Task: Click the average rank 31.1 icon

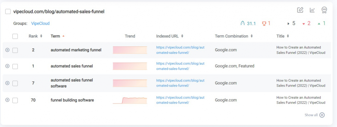Action: pos(243,24)
